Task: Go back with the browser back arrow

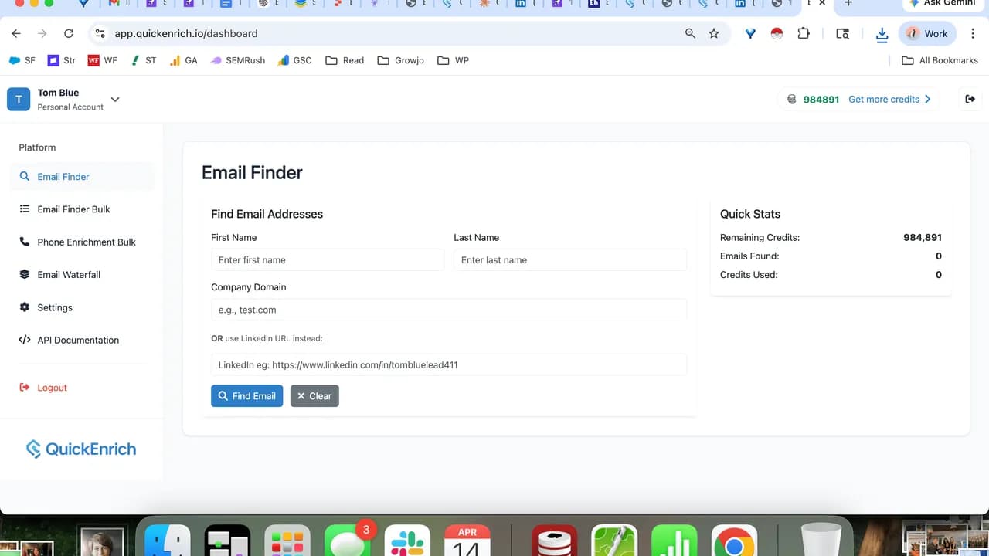Action: point(16,33)
